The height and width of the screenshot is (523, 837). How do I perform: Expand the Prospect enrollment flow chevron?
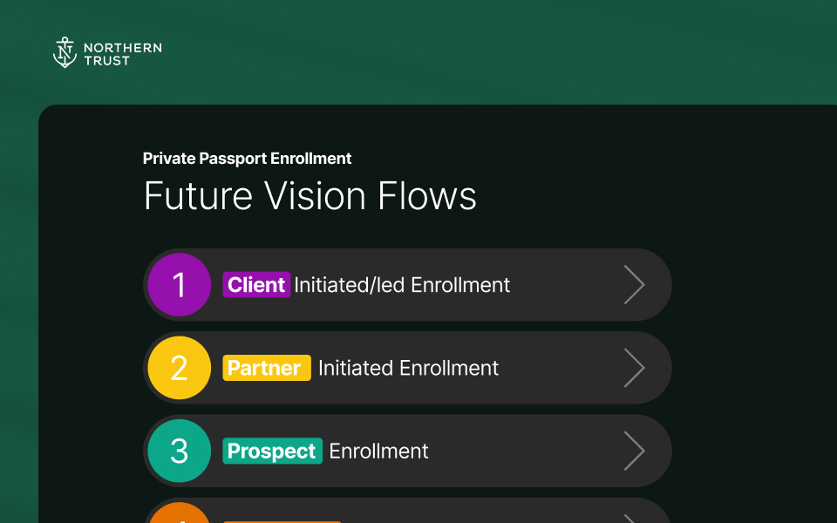(634, 451)
